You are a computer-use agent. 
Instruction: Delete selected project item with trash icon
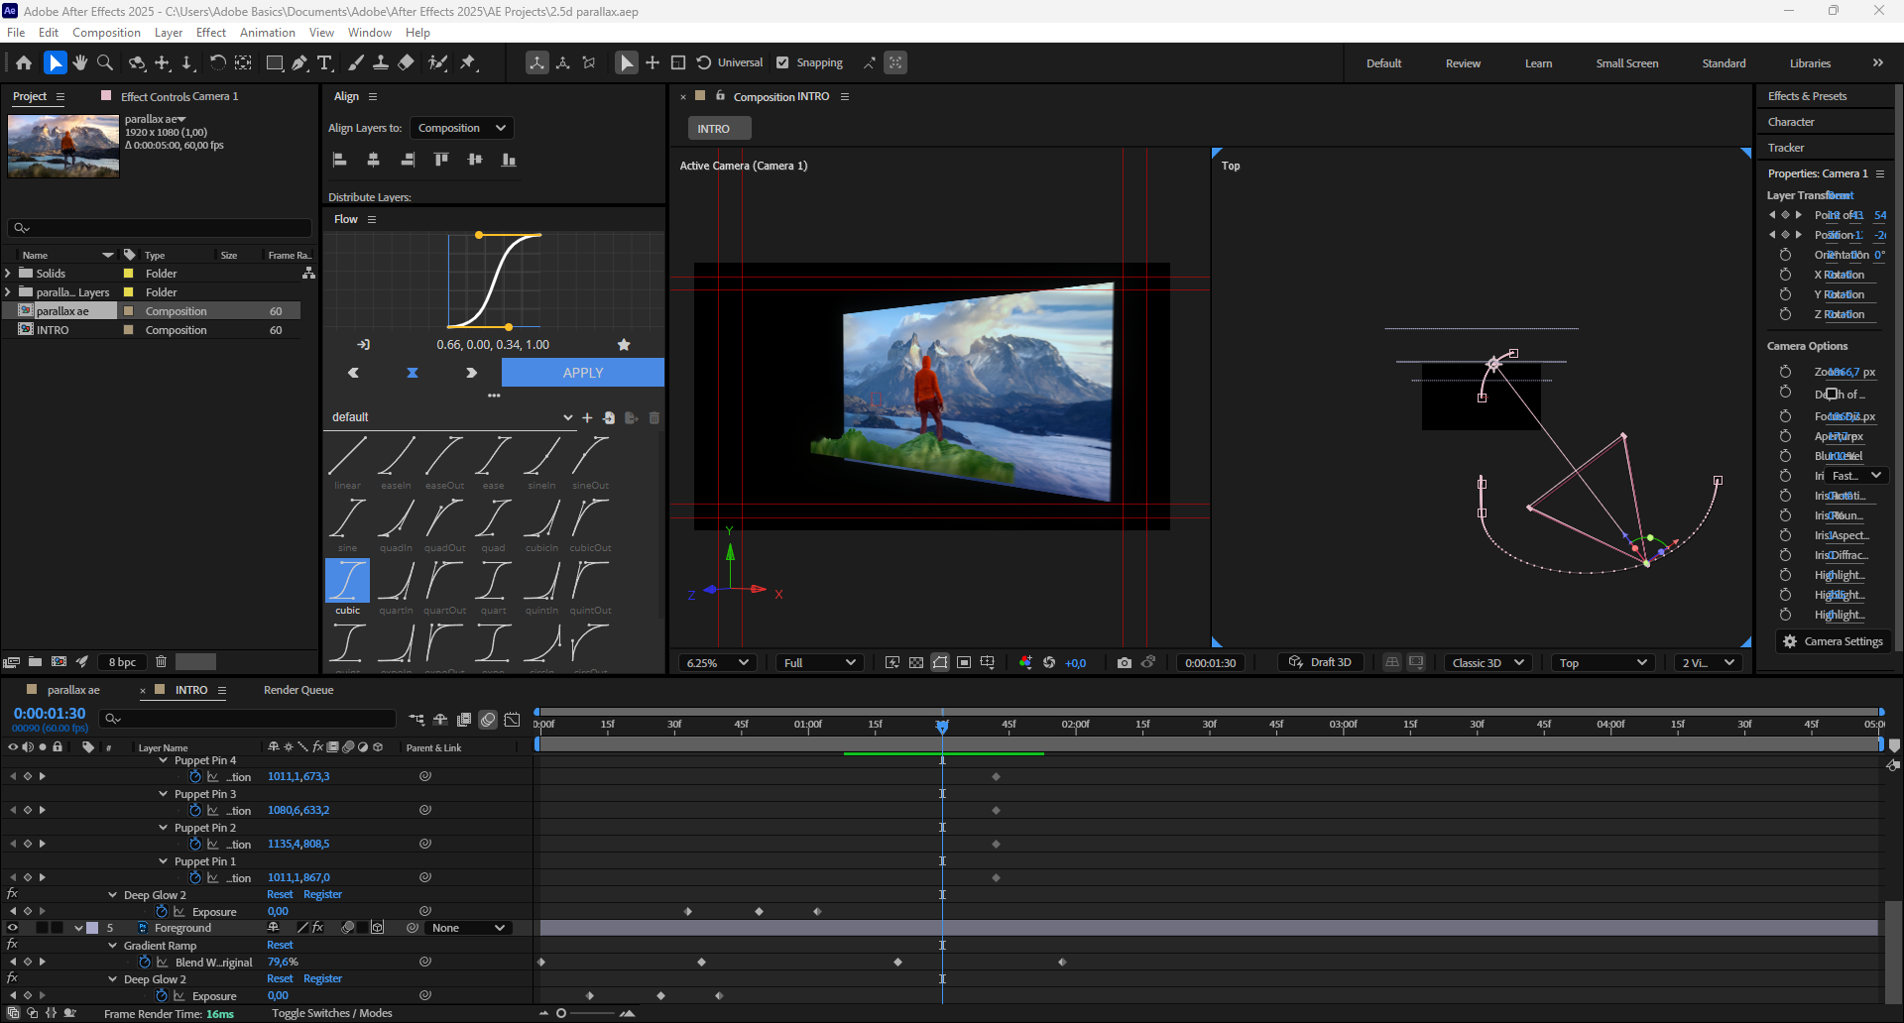pos(161,662)
